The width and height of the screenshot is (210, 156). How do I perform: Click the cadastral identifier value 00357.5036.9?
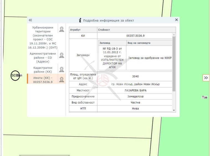coord(135,36)
